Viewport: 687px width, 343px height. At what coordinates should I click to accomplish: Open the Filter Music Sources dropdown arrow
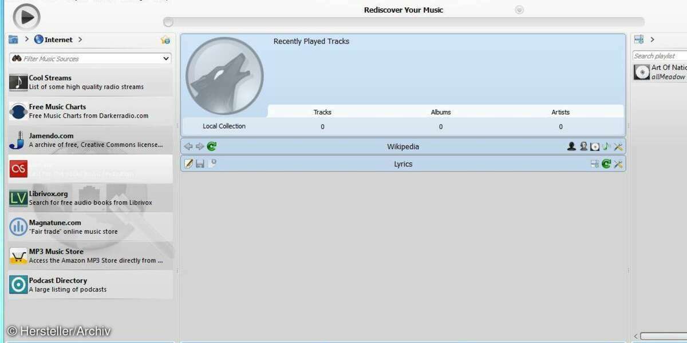point(166,58)
